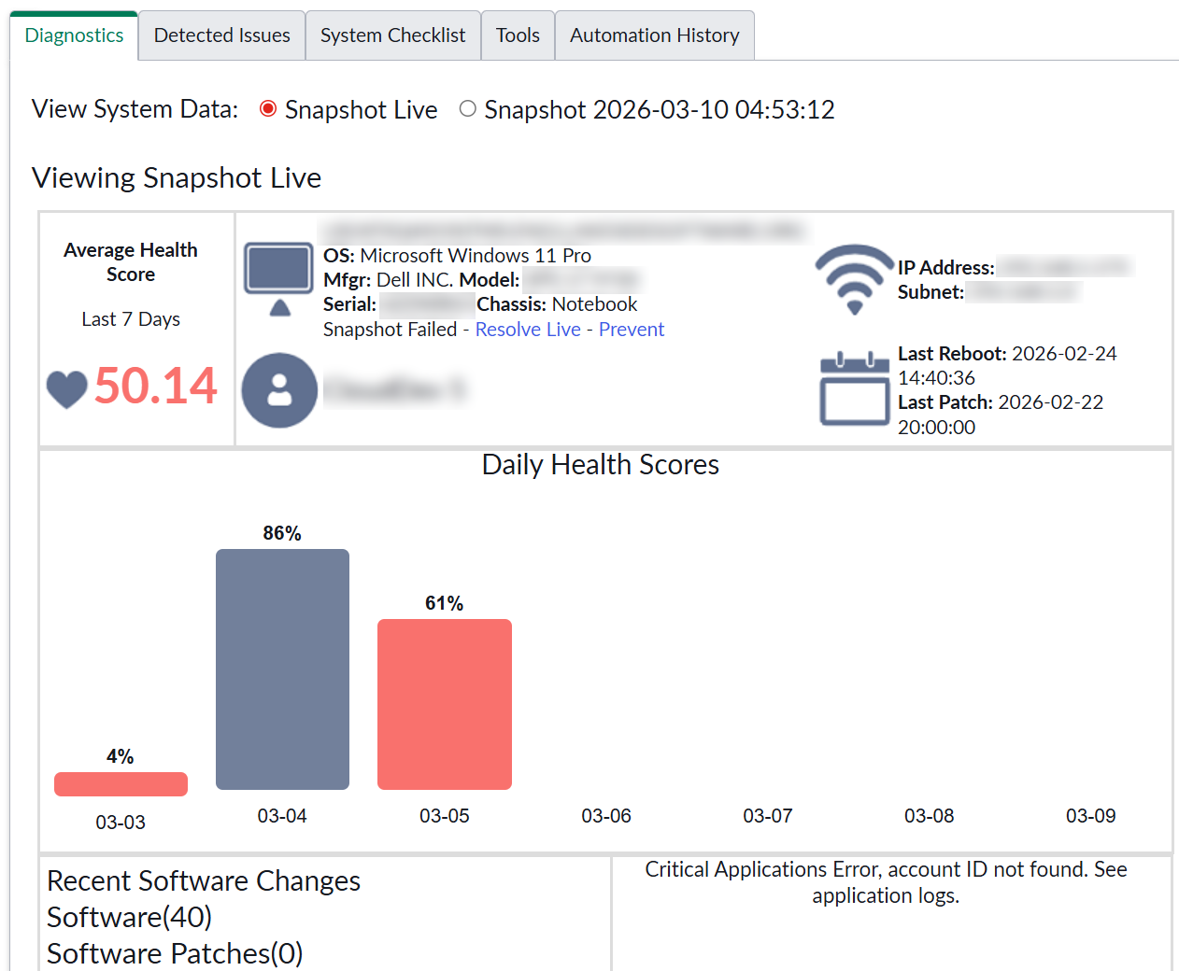Select the Snapshot 2026-03-10 radio button
Viewport: 1179px width, 971px height.
click(468, 109)
